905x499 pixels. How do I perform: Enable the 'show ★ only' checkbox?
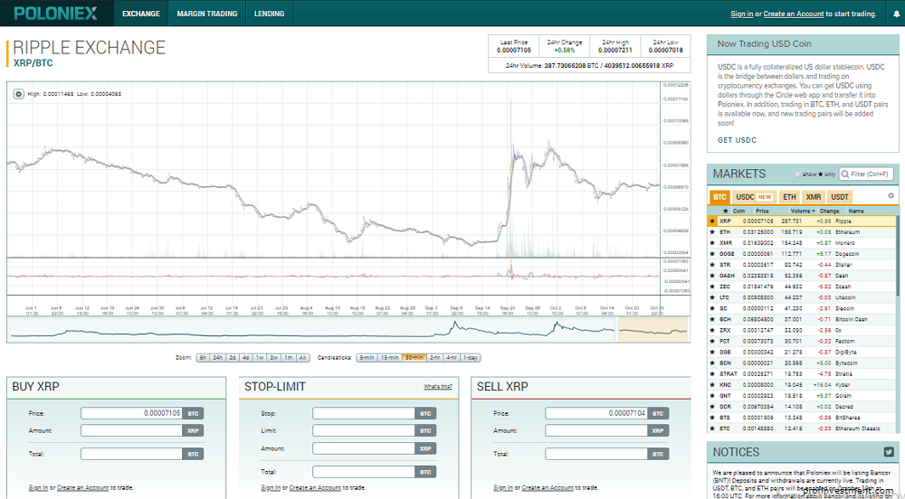pos(797,174)
